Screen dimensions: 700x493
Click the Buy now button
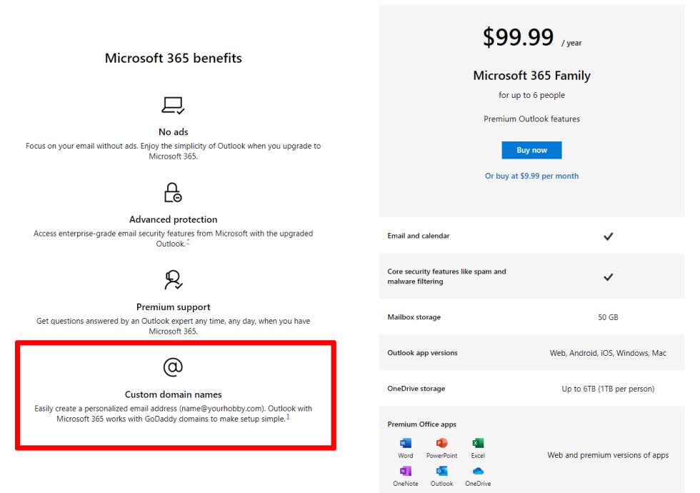tap(531, 150)
